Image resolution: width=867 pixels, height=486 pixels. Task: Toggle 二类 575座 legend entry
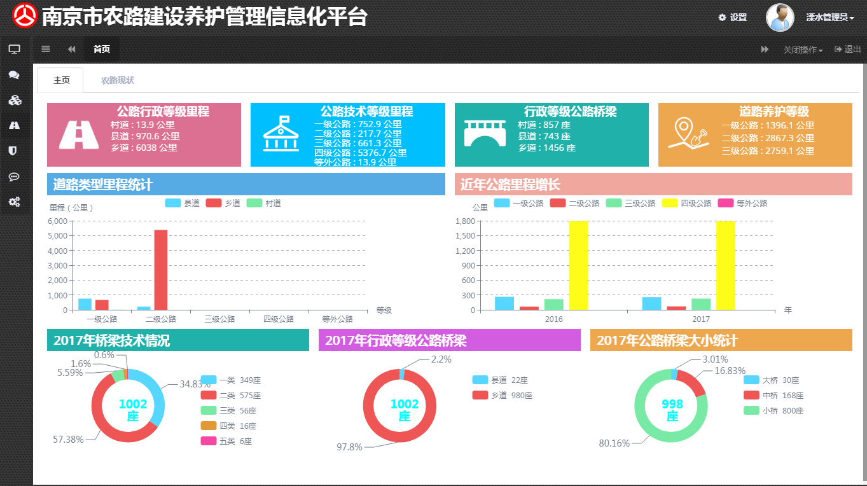point(231,395)
